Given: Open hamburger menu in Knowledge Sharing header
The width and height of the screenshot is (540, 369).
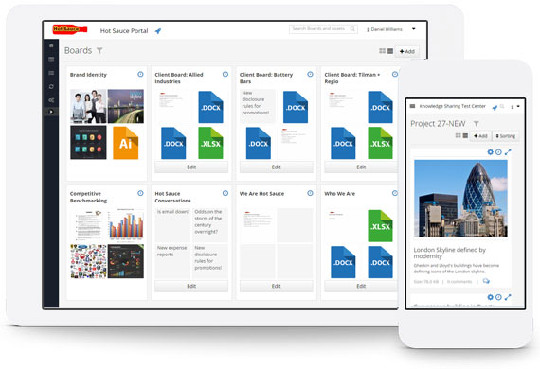Looking at the screenshot, I should (412, 106).
